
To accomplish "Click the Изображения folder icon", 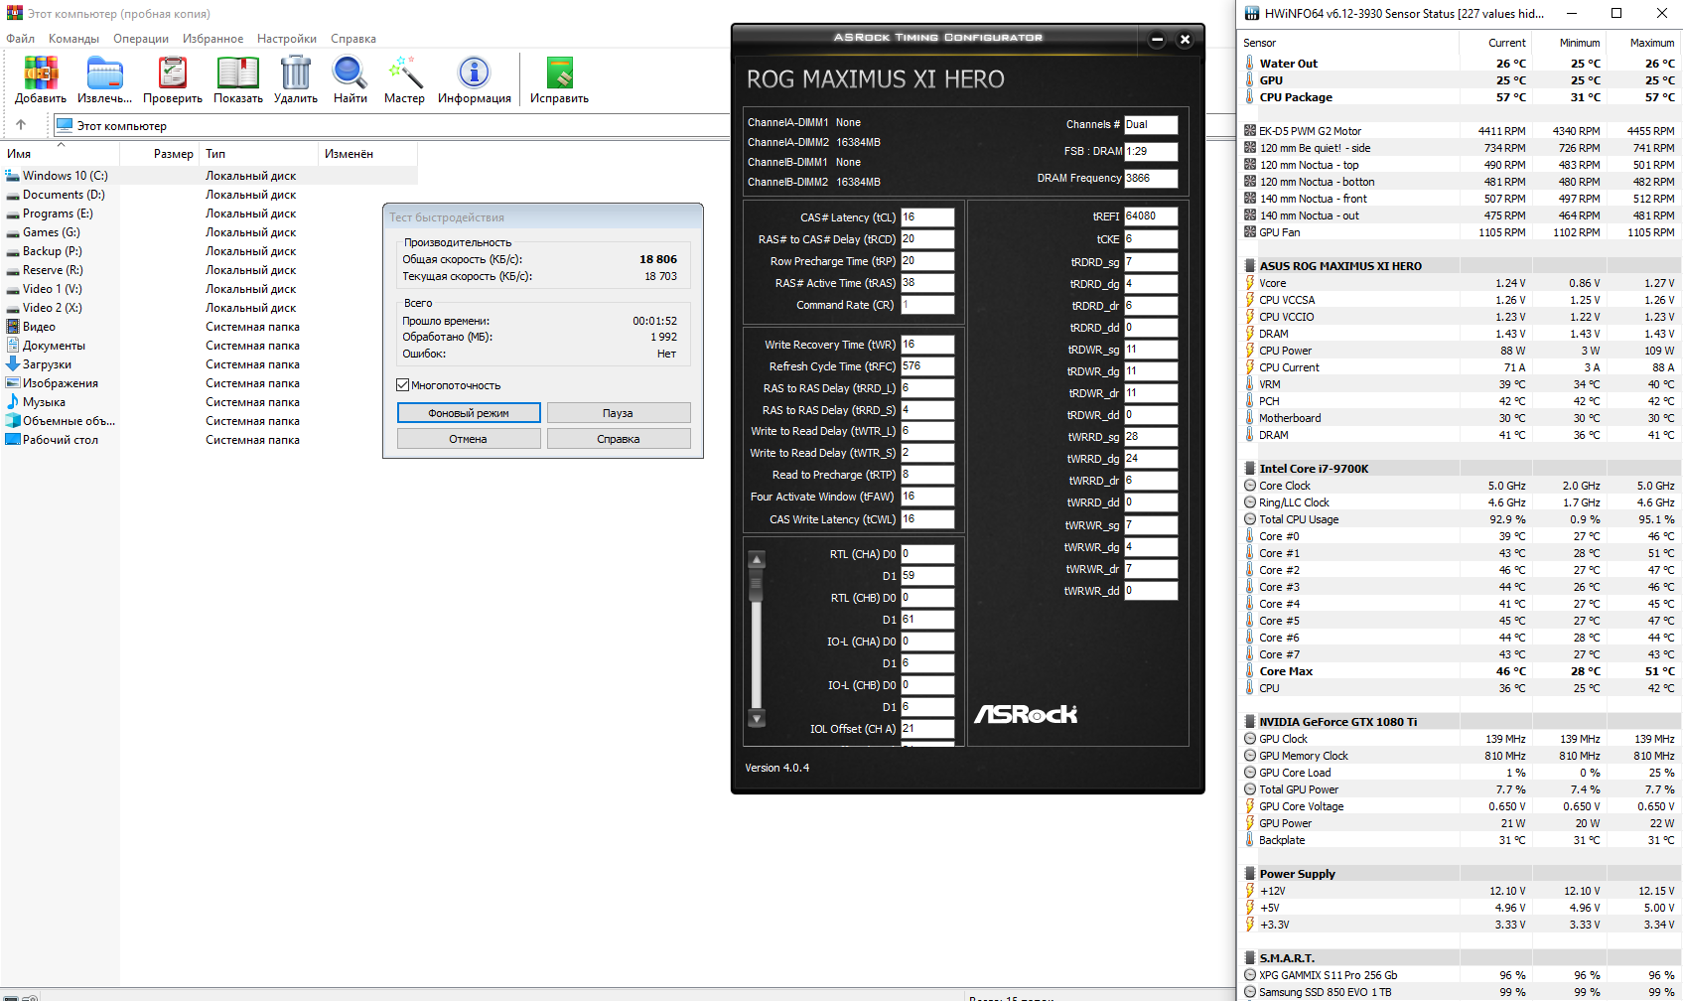I will 13,383.
